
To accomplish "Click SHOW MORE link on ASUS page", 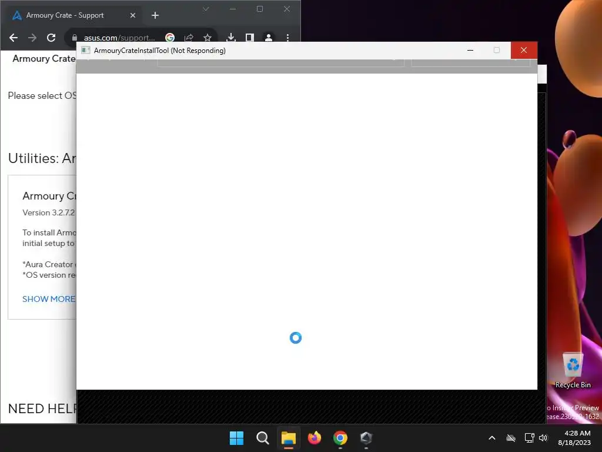I will pyautogui.click(x=49, y=299).
